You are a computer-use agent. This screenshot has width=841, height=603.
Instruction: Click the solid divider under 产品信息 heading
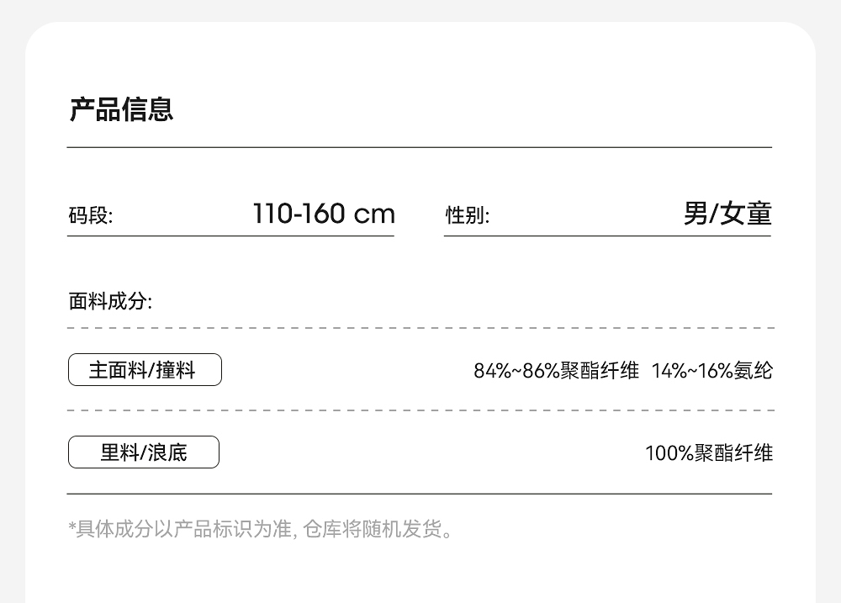(x=419, y=147)
